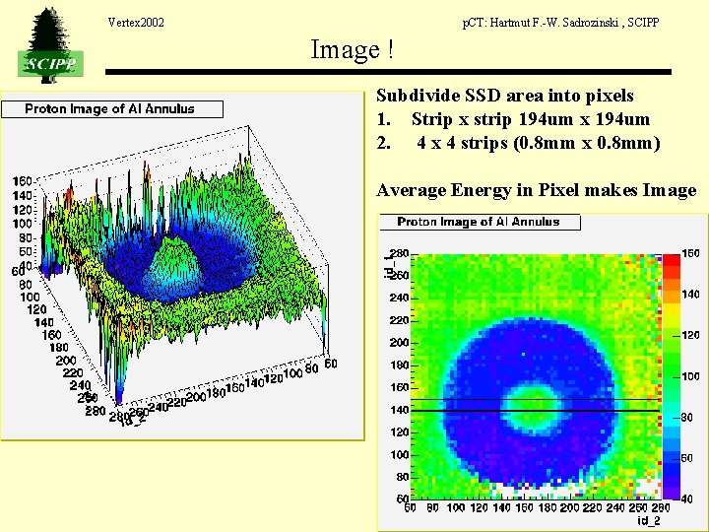Click the thick black horizontal line at 140

[536, 411]
